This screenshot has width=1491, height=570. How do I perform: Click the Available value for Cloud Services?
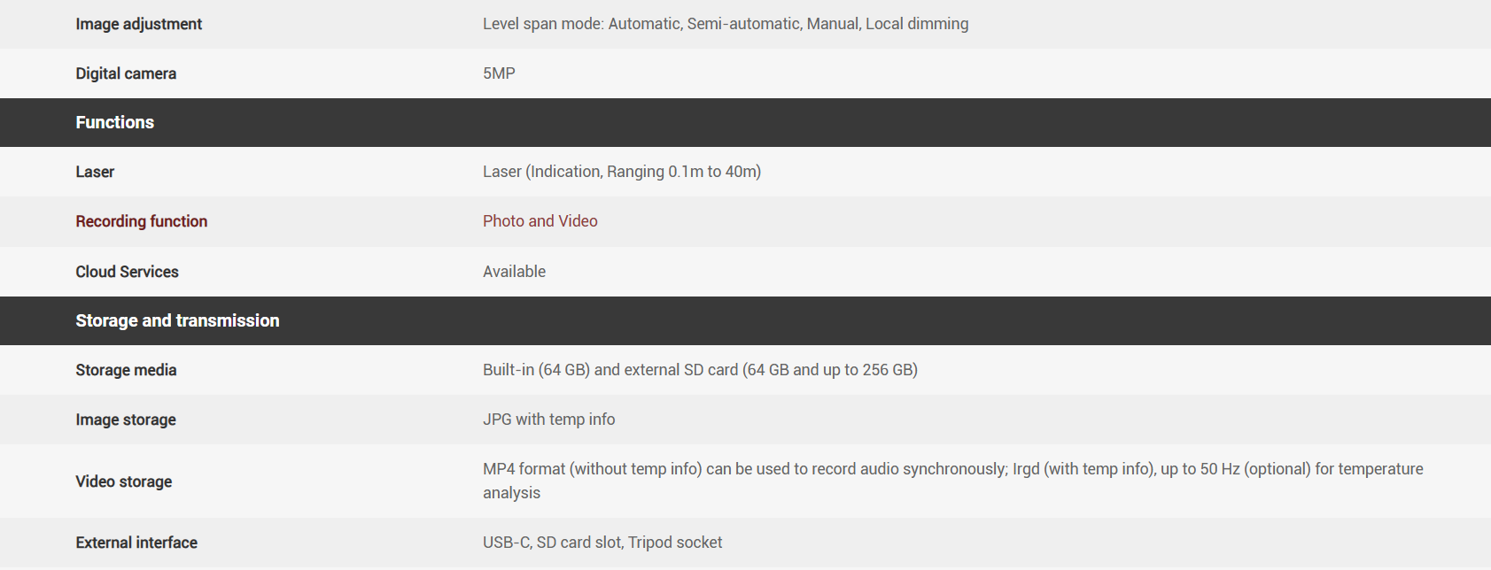pos(514,272)
